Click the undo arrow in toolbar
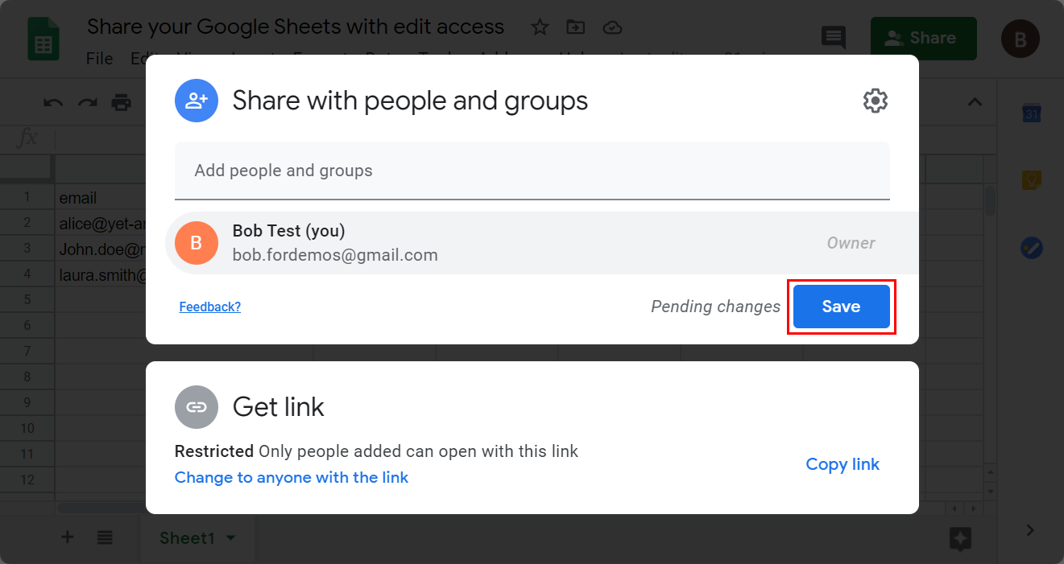 point(53,102)
